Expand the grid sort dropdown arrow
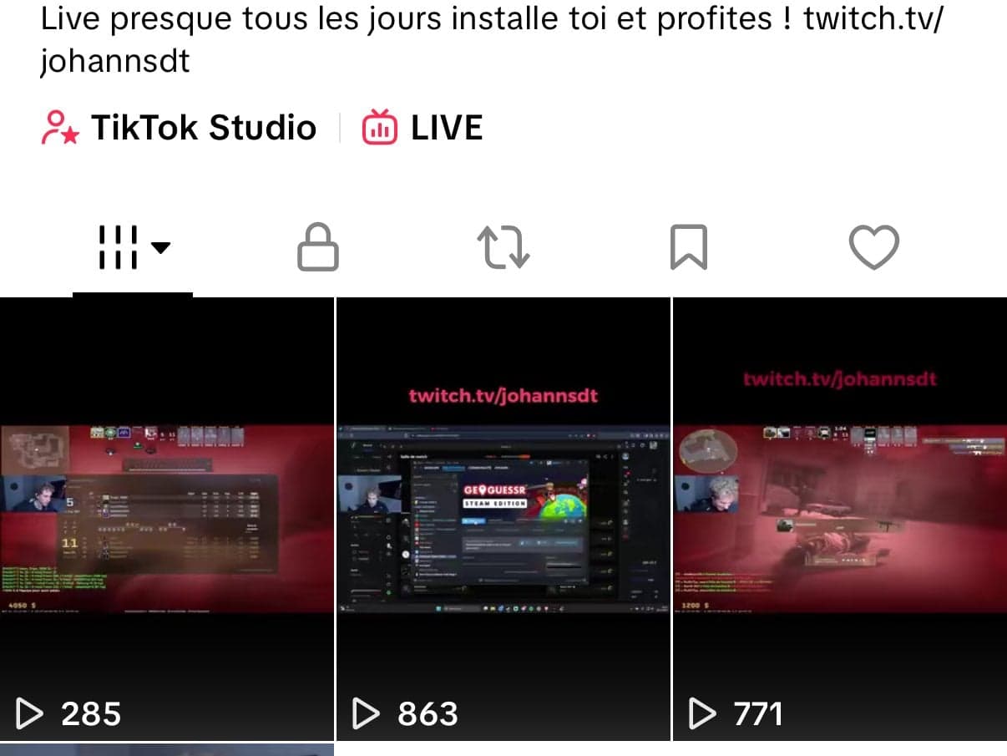1007x756 pixels. click(x=160, y=247)
